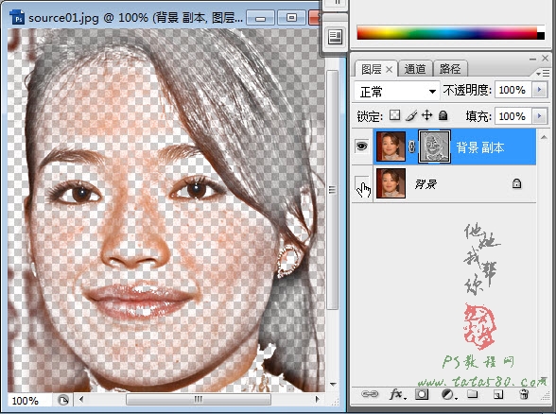Switch to the 图层 tab
556x414 pixels.
point(372,69)
